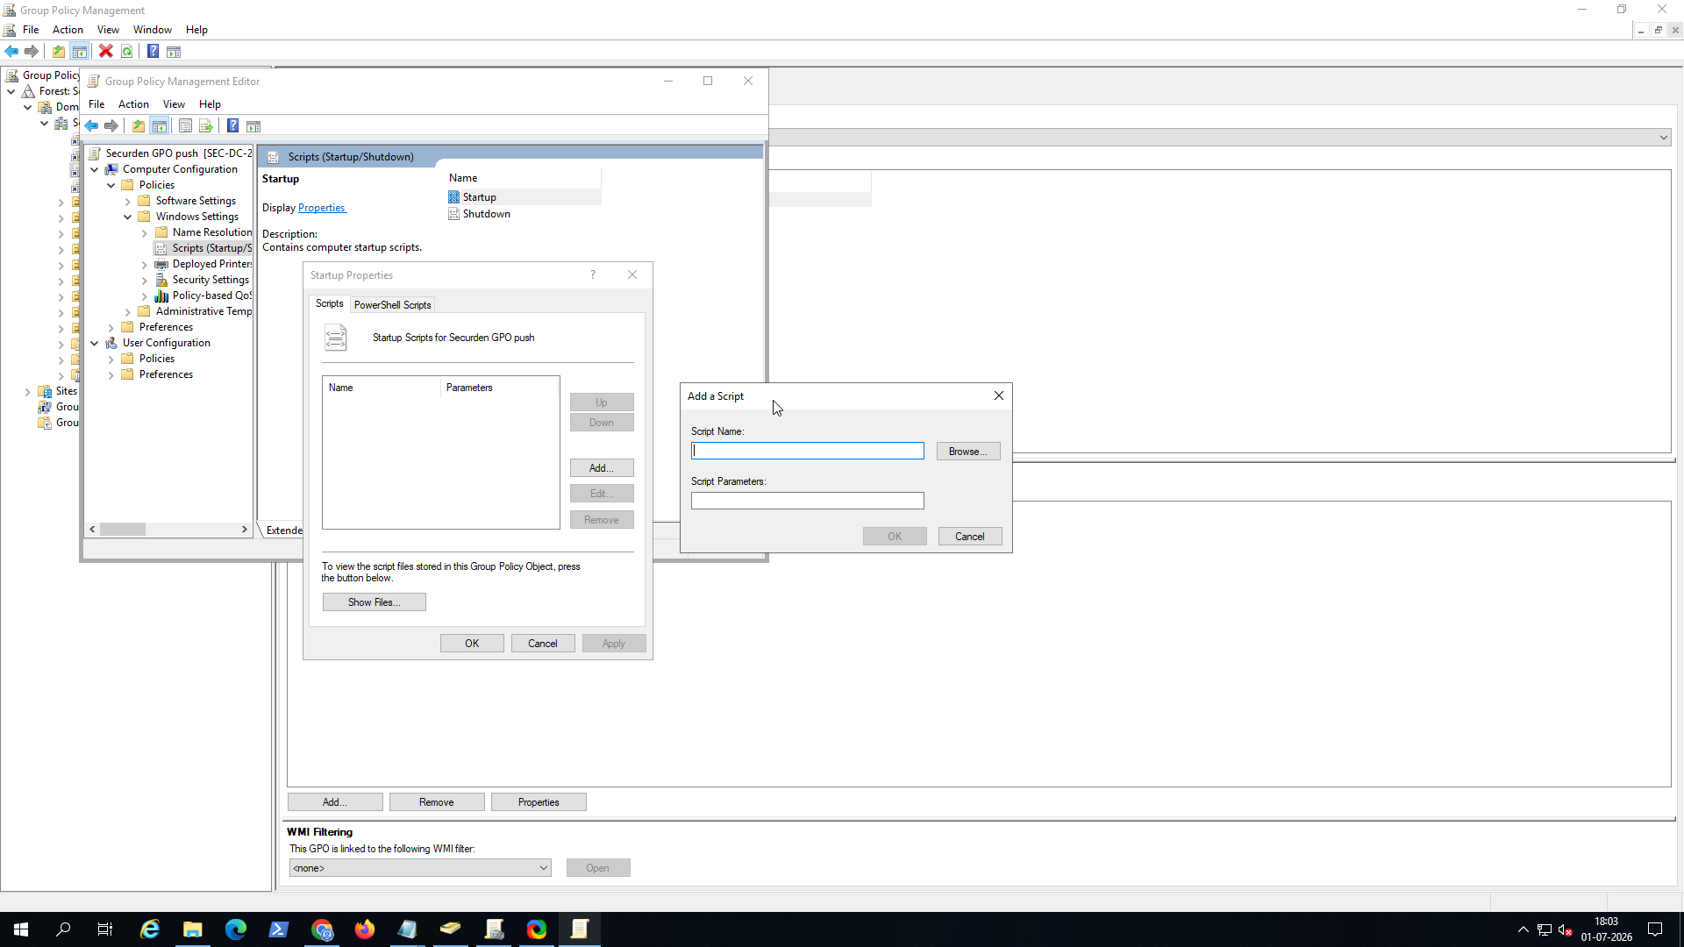
Task: Collapse Computer Configuration node
Action: [x=95, y=169]
